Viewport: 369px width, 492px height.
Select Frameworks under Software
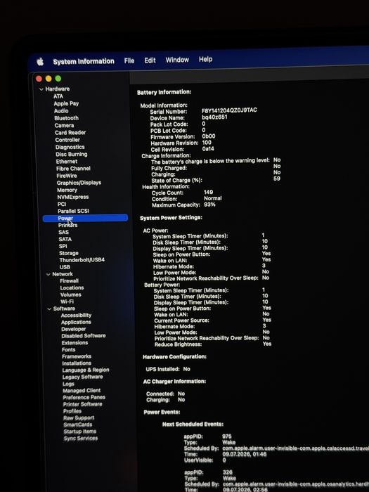(x=77, y=356)
